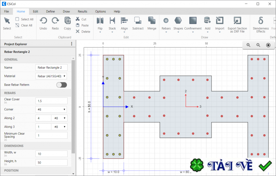Image resolution: width=276 pixels, height=176 pixels.
Task: Click the Merge shapes icon
Action: pos(152,21)
